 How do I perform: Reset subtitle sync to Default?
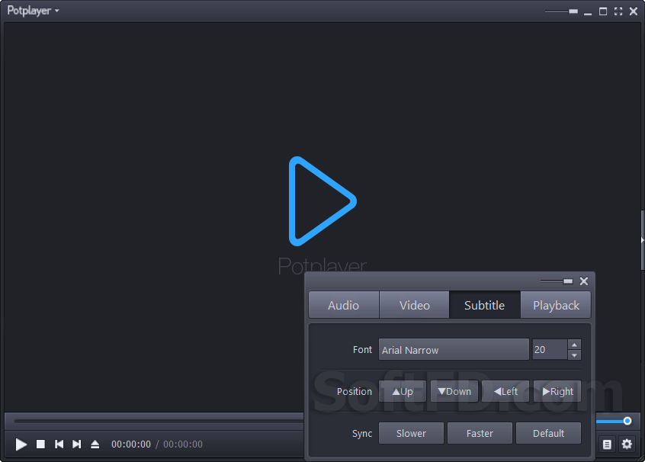point(548,433)
